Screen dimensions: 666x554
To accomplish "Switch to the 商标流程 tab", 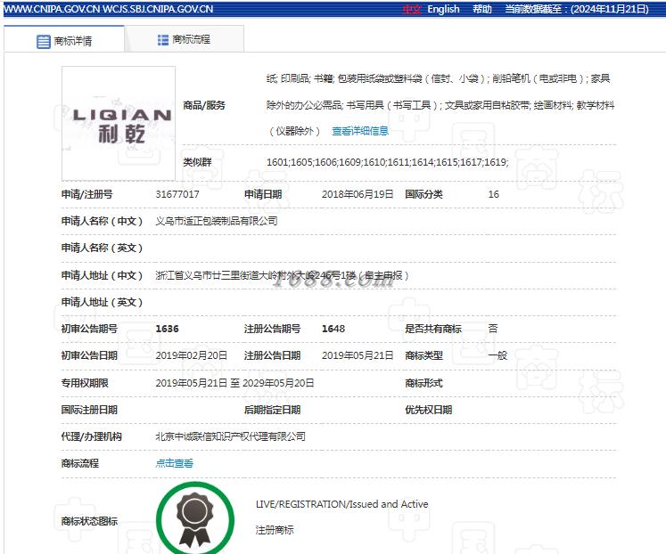I will click(x=184, y=39).
